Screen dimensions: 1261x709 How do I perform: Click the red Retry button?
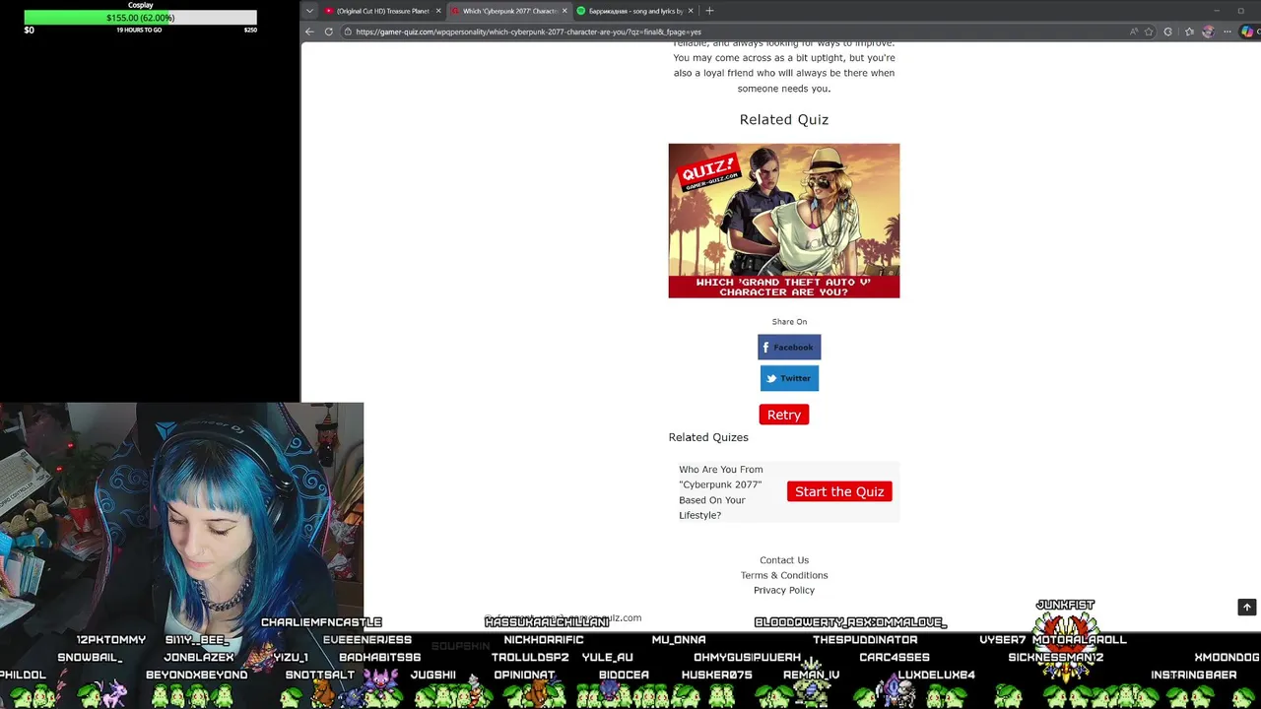(x=784, y=415)
